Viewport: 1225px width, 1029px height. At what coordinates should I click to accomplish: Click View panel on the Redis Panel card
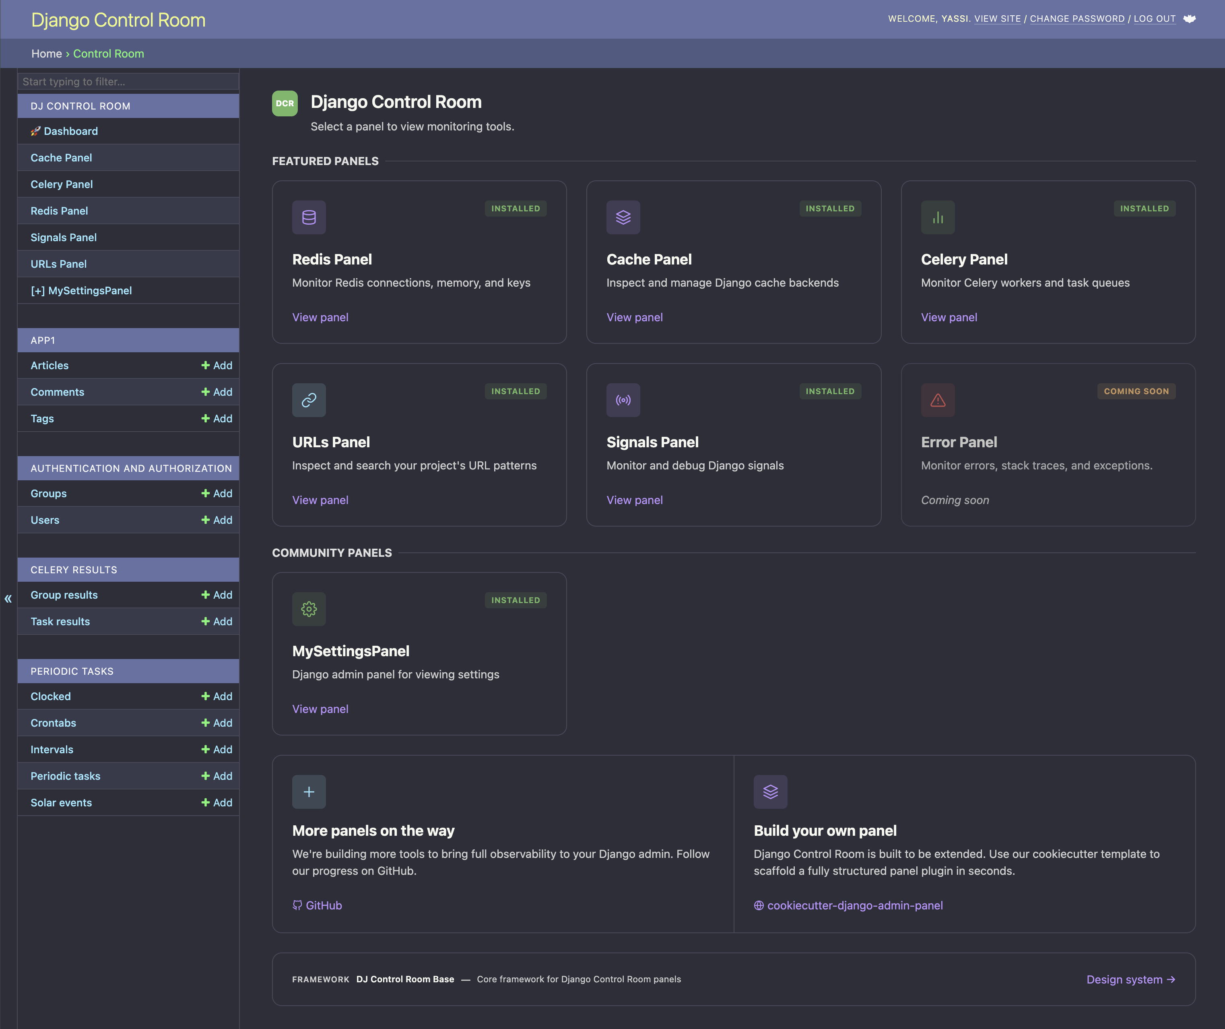[320, 317]
